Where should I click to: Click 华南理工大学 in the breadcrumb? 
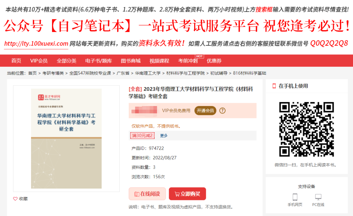(x=148, y=73)
